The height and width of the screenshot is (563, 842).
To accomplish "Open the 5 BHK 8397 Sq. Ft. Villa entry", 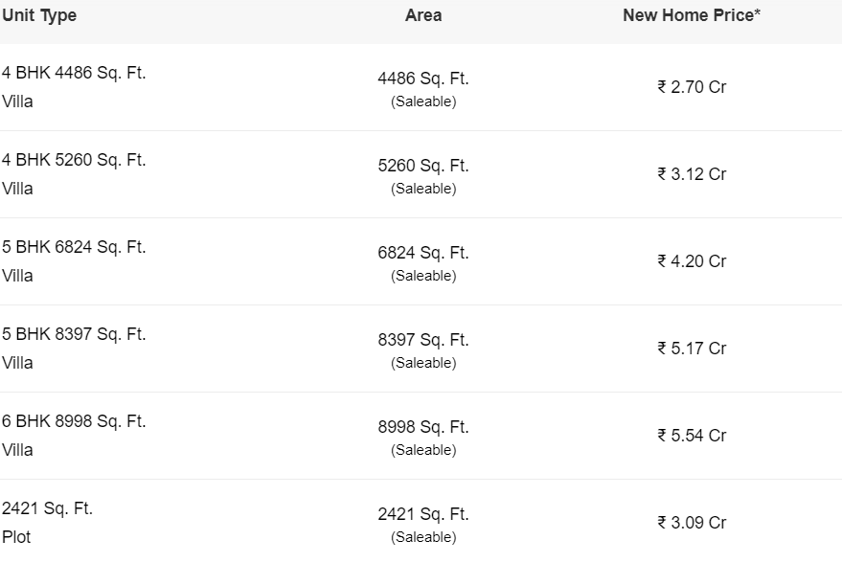I will coord(74,349).
